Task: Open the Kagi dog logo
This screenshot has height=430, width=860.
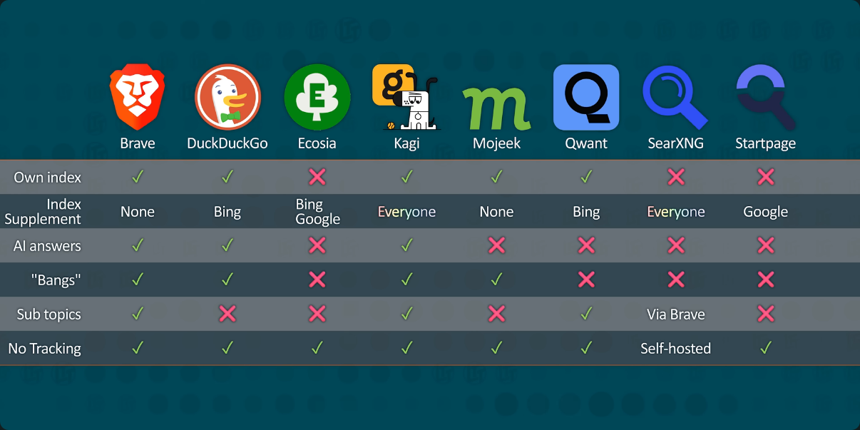Action: 406,97
